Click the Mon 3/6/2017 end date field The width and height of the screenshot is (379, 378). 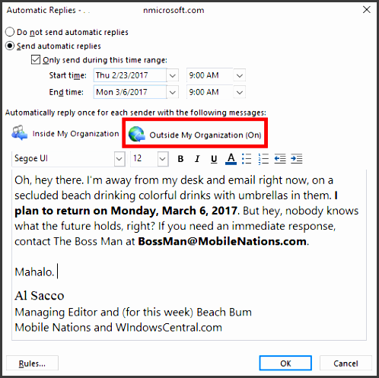tap(130, 92)
